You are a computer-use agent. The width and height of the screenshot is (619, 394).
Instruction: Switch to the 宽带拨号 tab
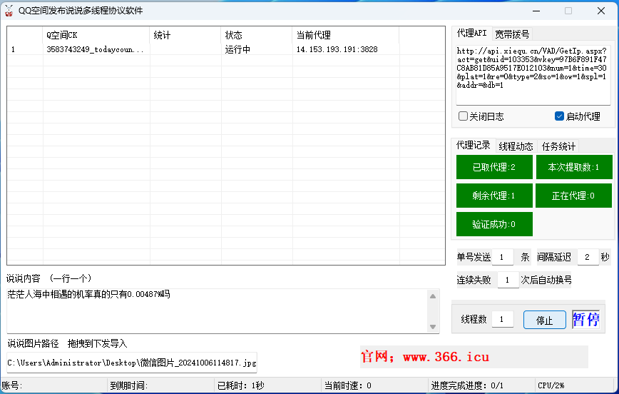(x=512, y=34)
